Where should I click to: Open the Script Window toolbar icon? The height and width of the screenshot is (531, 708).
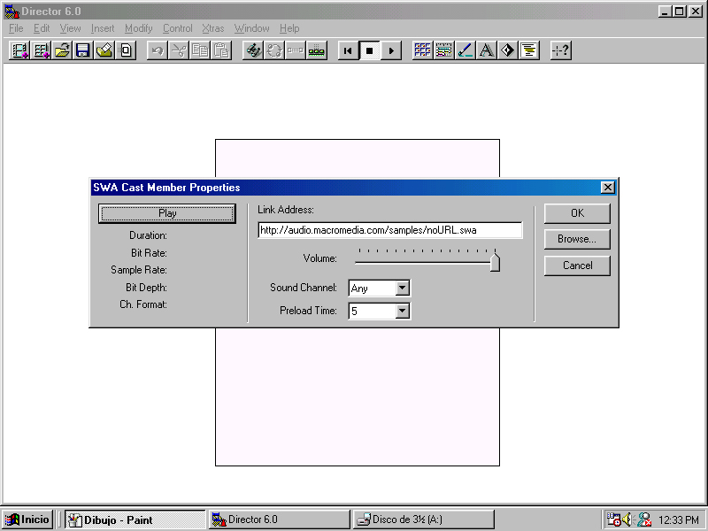[528, 50]
